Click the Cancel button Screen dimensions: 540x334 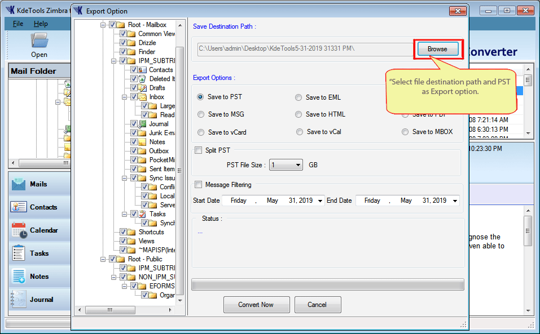[x=318, y=305]
